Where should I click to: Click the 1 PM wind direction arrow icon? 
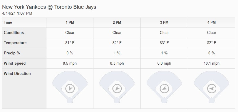coord(70,89)
